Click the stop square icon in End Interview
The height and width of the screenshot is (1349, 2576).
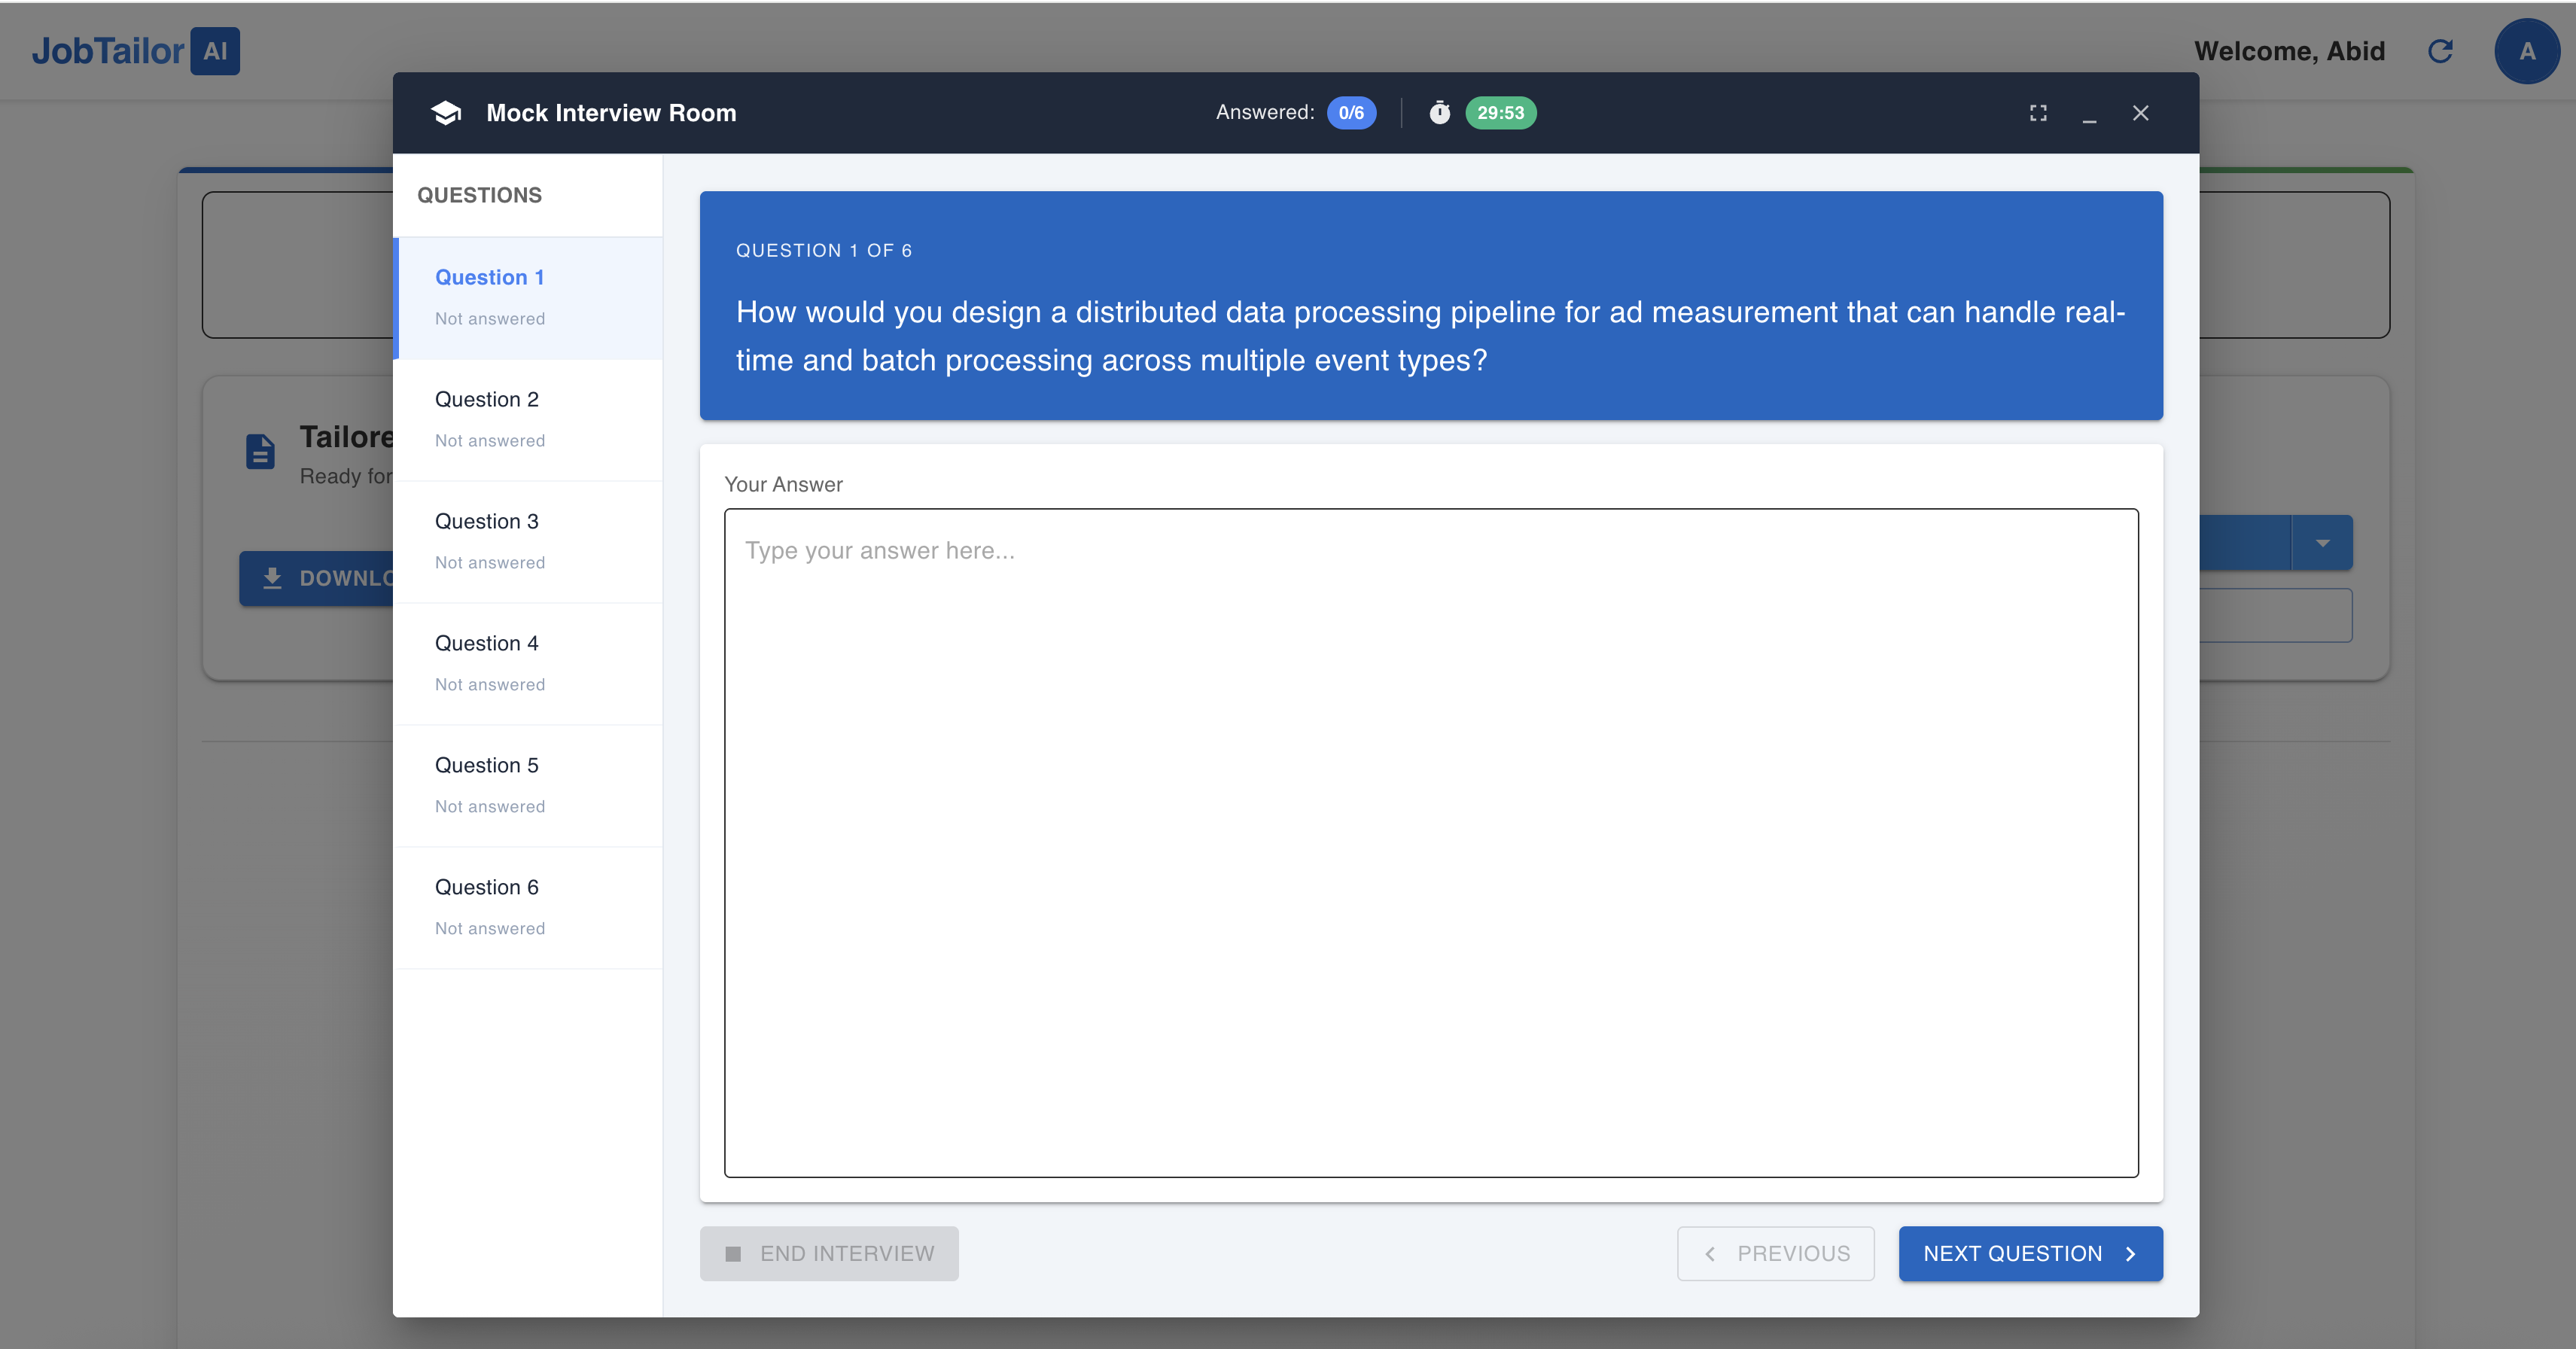pyautogui.click(x=732, y=1253)
